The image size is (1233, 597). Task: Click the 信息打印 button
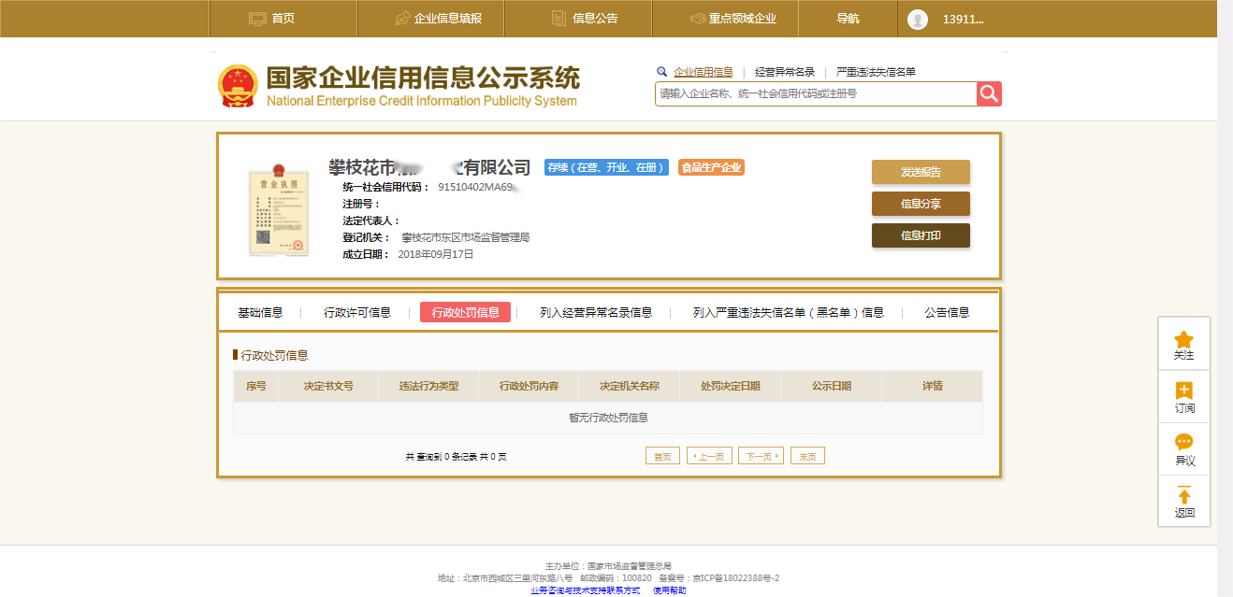click(x=921, y=235)
